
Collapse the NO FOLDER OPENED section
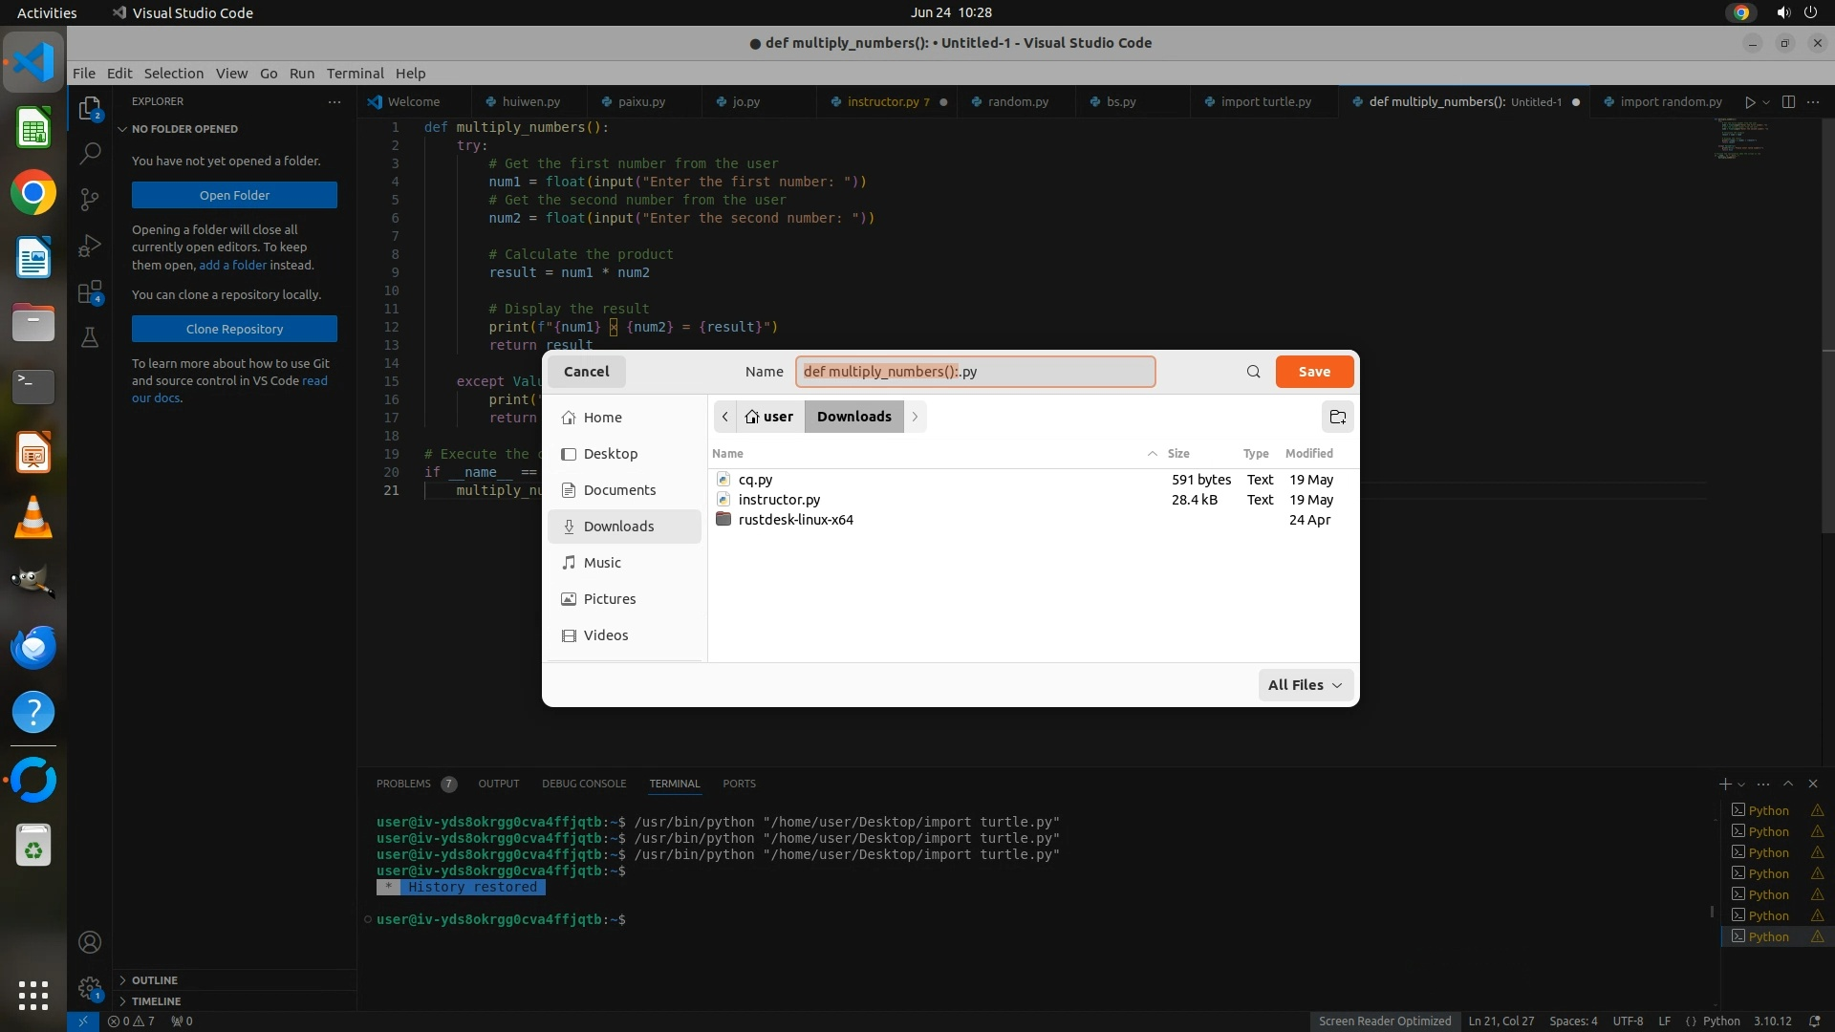click(x=183, y=129)
